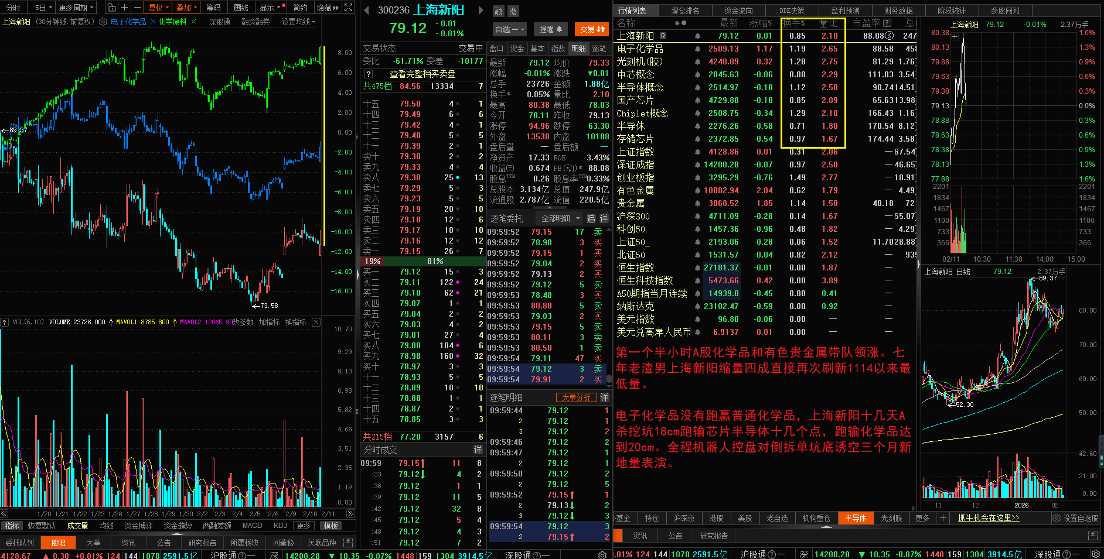The image size is (1104, 559).
Task: Sort by 涨幅% column header
Action: click(761, 23)
